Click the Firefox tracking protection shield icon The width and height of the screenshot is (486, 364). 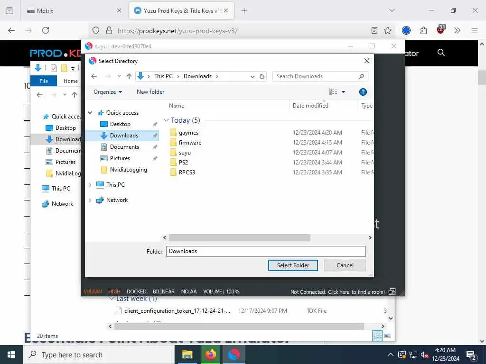(x=96, y=30)
